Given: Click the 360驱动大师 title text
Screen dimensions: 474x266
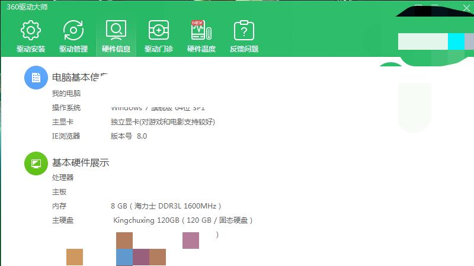Looking at the screenshot, I should point(27,7).
